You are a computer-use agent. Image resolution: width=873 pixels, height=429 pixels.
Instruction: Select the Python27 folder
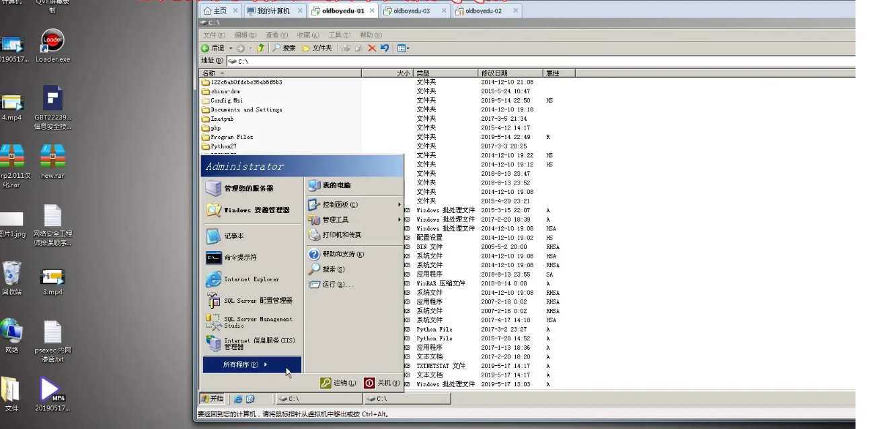219,146
